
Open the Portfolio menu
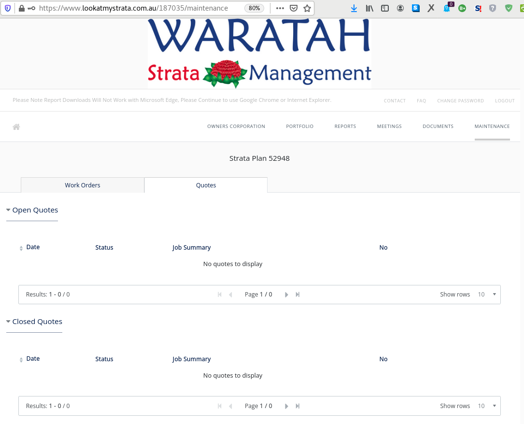300,127
